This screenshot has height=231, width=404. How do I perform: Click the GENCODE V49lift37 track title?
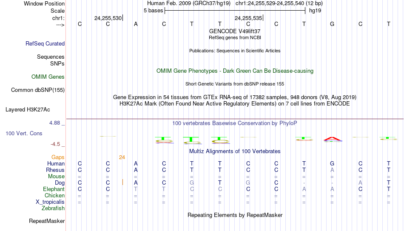235,31
